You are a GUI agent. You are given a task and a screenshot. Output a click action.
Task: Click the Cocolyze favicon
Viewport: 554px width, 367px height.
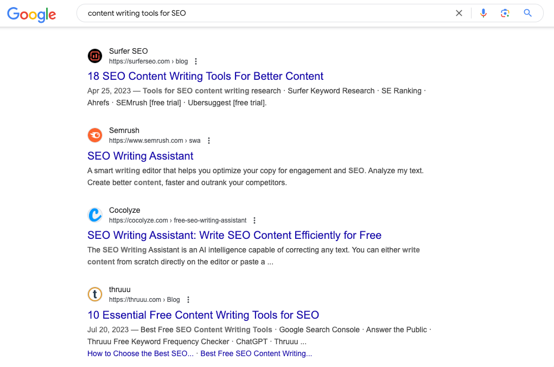[95, 214]
